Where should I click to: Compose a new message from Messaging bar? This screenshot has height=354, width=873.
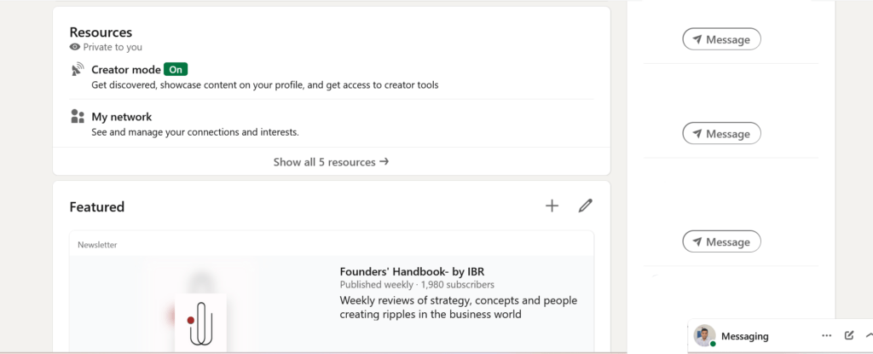coord(849,336)
